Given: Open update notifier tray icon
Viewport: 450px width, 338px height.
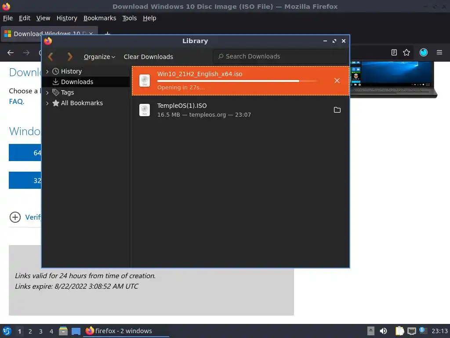Looking at the screenshot, I should (423, 331).
